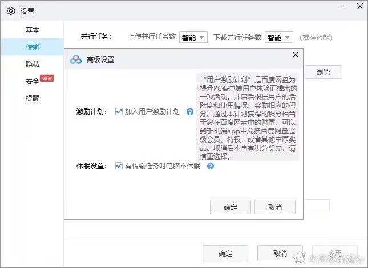The width and height of the screenshot is (368, 268).
Task: Open 上传并行任务数 dropdown
Action: pyautogui.click(x=193, y=37)
